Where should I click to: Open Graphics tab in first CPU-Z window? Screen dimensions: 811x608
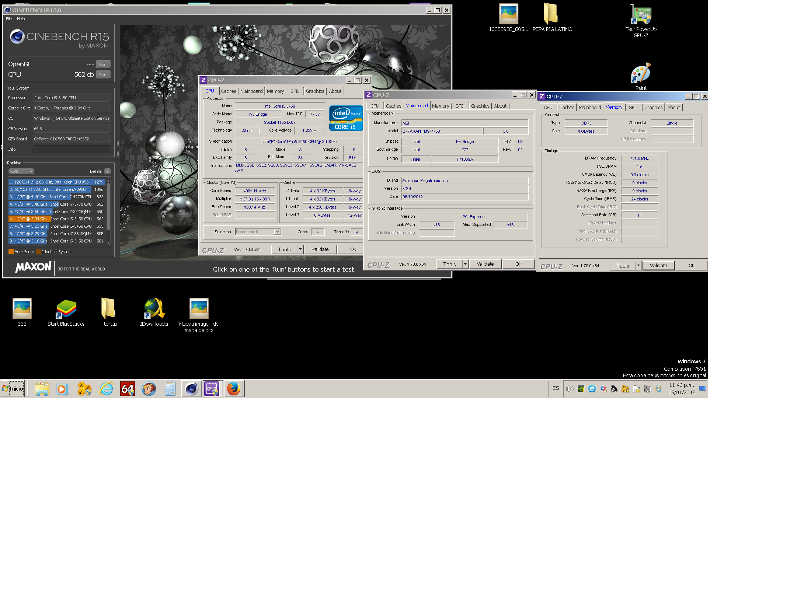pos(315,91)
